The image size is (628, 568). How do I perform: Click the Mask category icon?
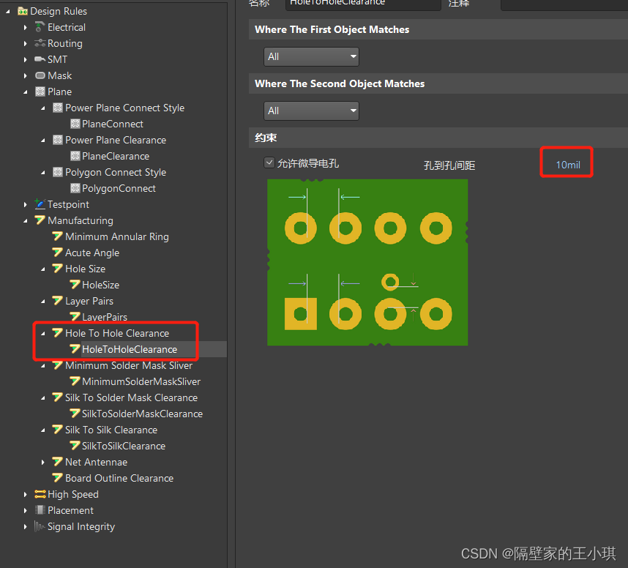click(x=40, y=75)
